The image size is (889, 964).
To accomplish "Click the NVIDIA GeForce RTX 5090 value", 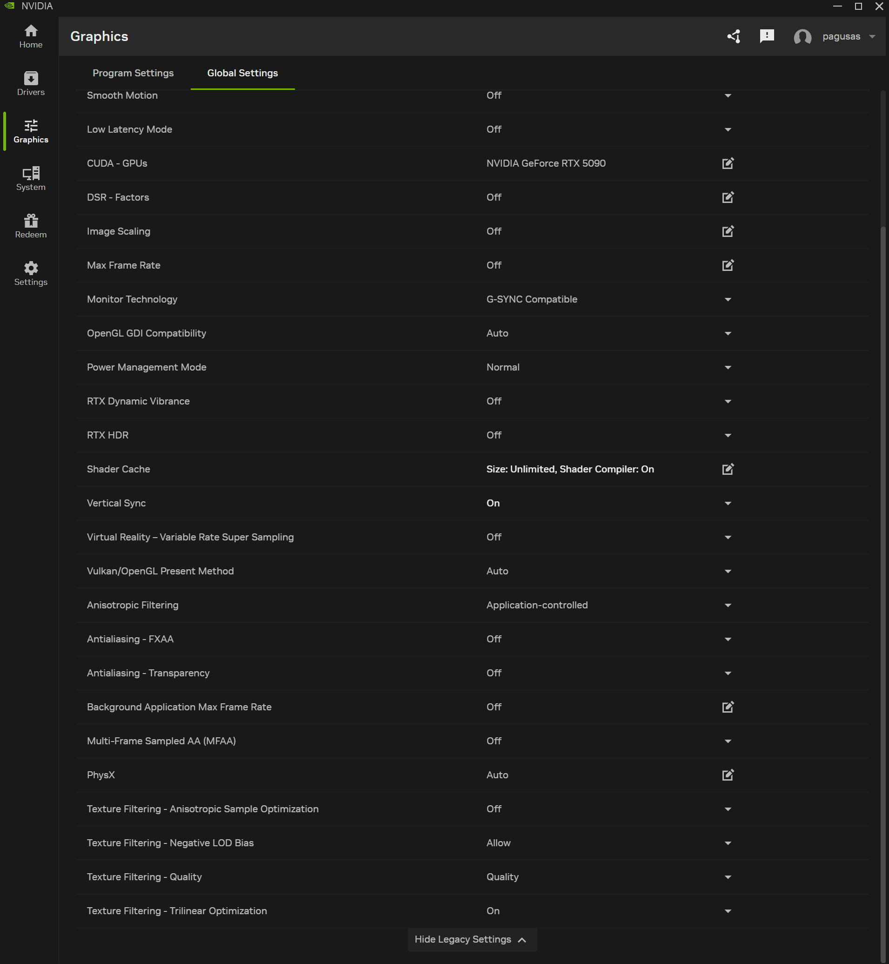I will pos(546,163).
